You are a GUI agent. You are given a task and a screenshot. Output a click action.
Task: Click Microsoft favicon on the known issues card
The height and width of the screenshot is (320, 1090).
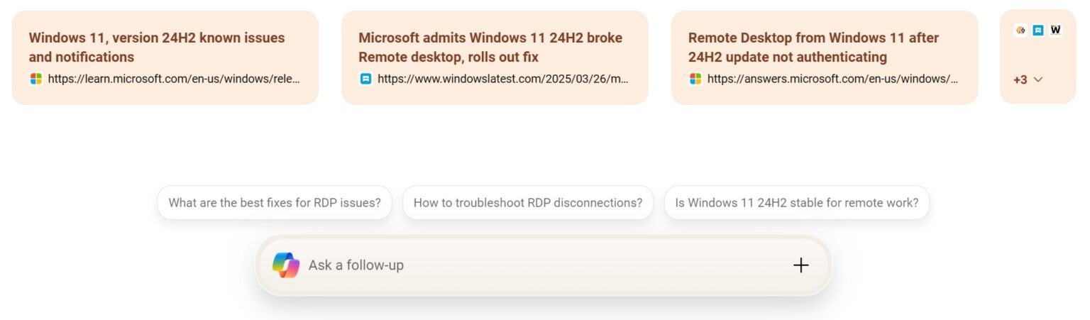36,79
